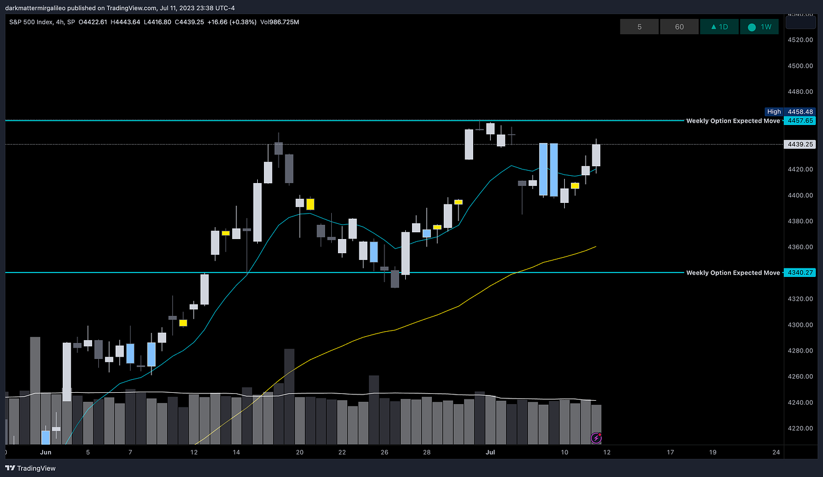Click the green triangle in 1D button
This screenshot has width=823, height=477.
coord(713,27)
